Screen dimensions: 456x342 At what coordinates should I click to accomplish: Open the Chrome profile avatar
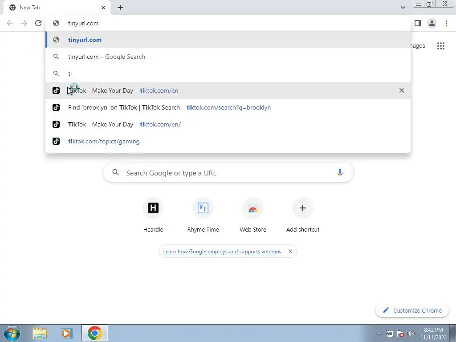[x=432, y=23]
